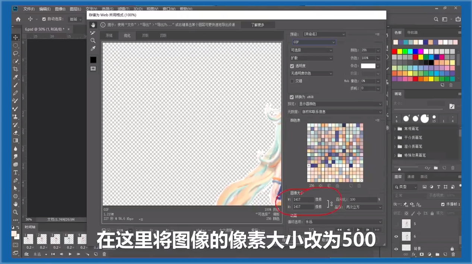Image resolution: width=472 pixels, height=264 pixels.
Task: Click the white 杂边 matte color swatch
Action: point(368,66)
